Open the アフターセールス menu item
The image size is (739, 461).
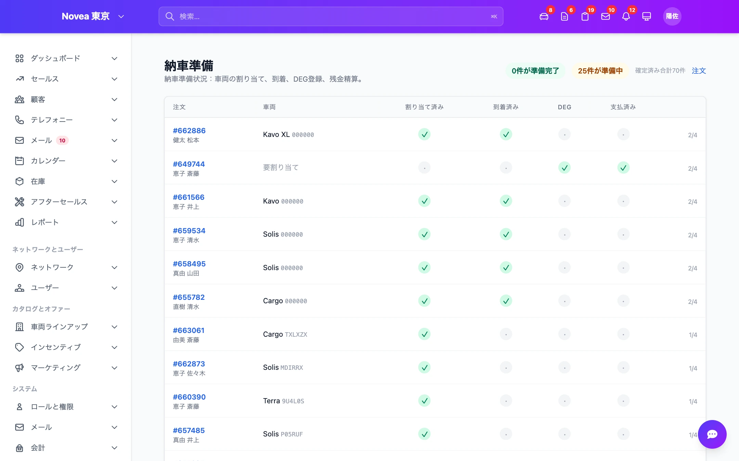66,202
